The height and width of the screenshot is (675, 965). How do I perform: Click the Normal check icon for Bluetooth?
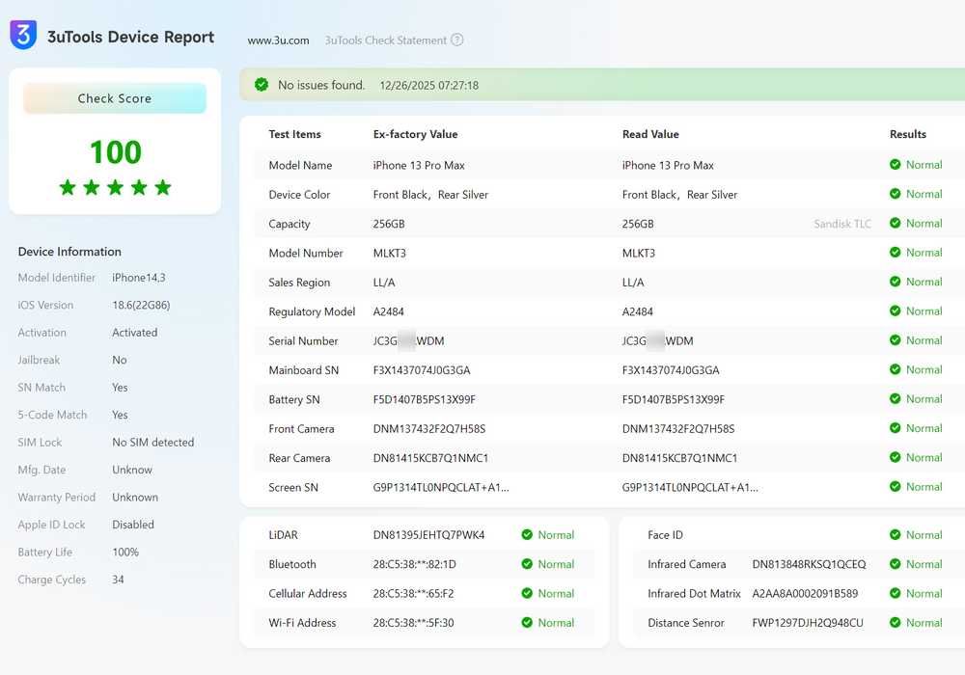click(x=528, y=564)
